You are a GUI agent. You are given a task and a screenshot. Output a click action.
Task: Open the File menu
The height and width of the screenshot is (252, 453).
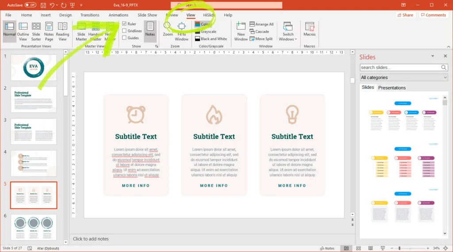coord(8,15)
